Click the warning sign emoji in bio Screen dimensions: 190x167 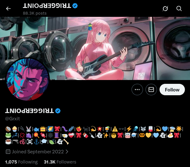point(115,129)
